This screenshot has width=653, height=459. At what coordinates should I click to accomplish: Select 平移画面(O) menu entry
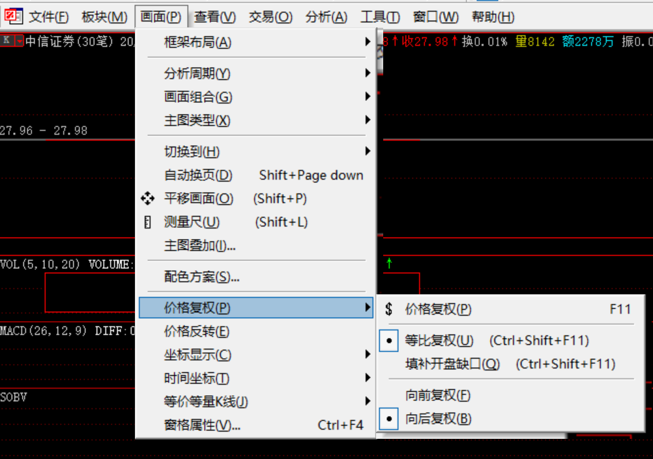256,199
